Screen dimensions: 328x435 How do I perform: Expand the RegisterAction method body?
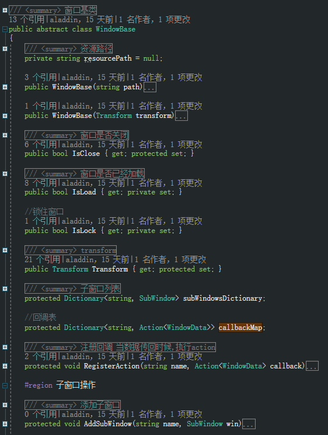[x=5, y=366]
